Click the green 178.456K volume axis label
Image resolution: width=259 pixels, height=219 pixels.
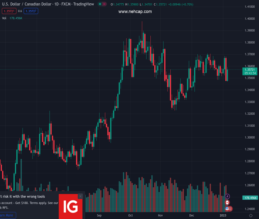[x=250, y=198]
